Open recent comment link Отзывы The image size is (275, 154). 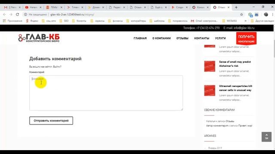tap(230, 121)
